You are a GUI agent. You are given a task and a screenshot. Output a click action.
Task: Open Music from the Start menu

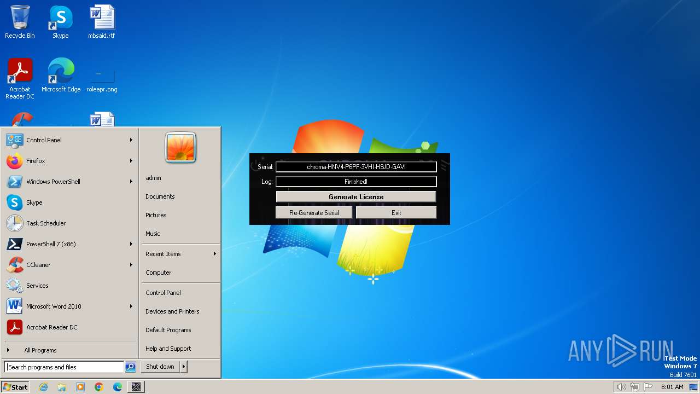(153, 234)
